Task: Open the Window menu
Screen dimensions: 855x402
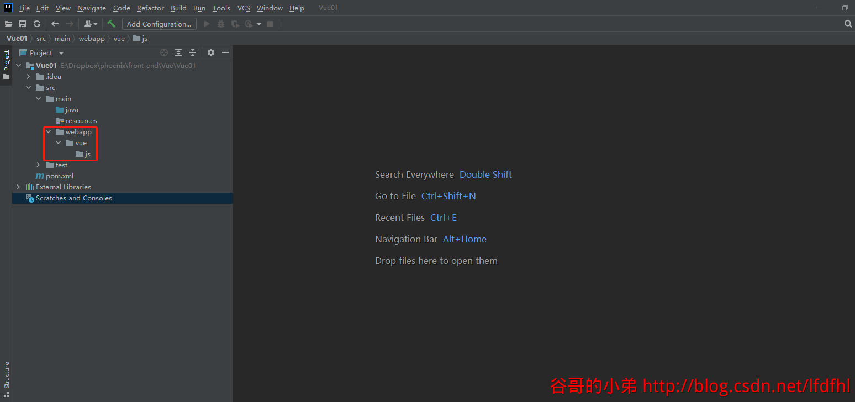Action: click(x=270, y=8)
